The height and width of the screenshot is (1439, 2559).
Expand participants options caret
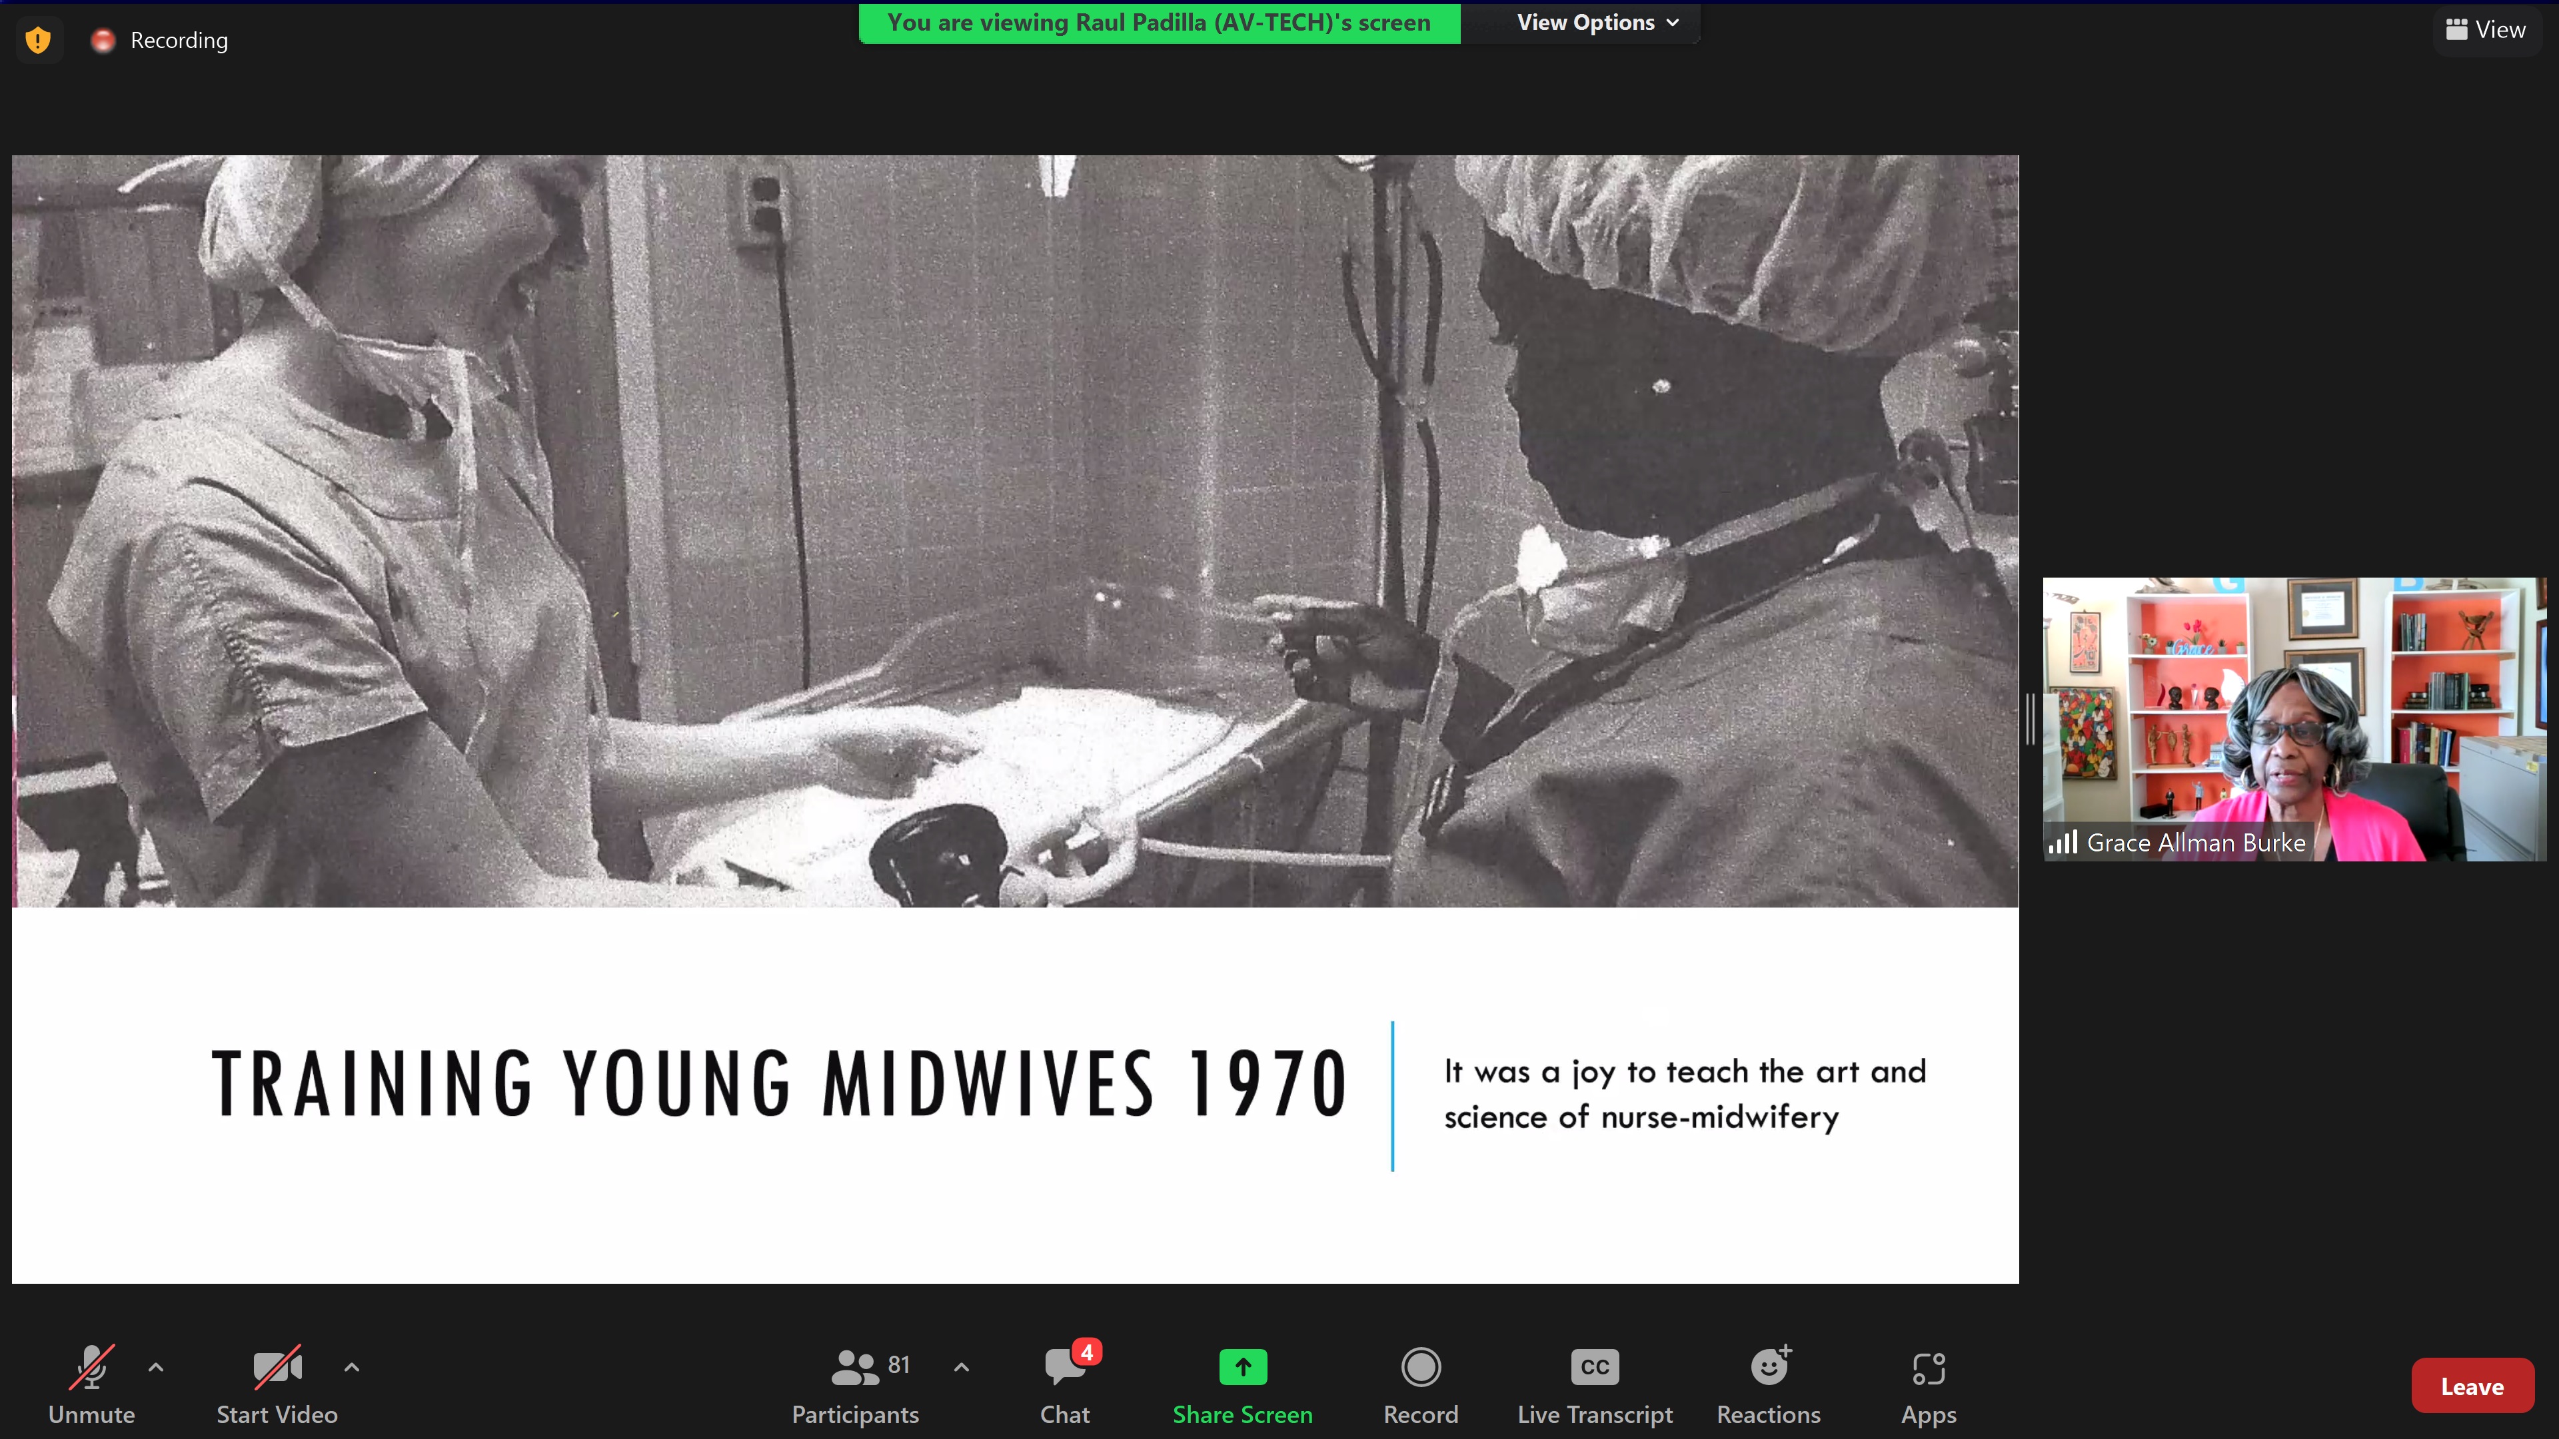coord(960,1368)
